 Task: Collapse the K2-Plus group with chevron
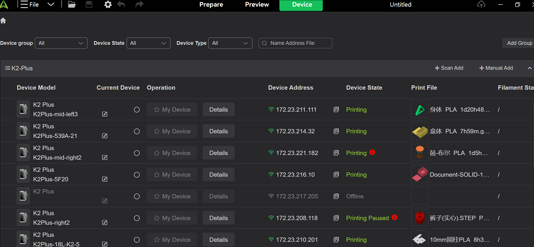[x=530, y=68]
